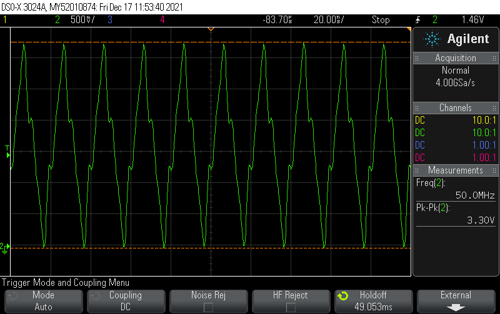Click the trigger level T marker
The width and height of the screenshot is (500, 314).
tap(7, 152)
